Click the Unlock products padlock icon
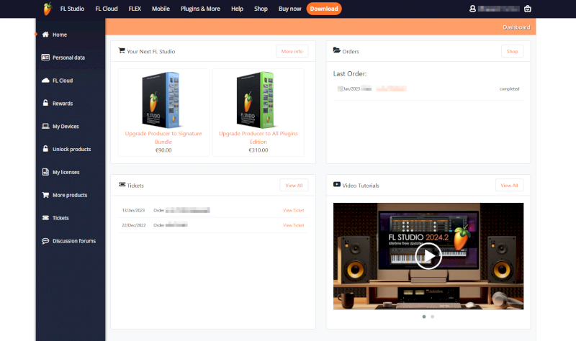Image resolution: width=576 pixels, height=341 pixels. point(45,149)
